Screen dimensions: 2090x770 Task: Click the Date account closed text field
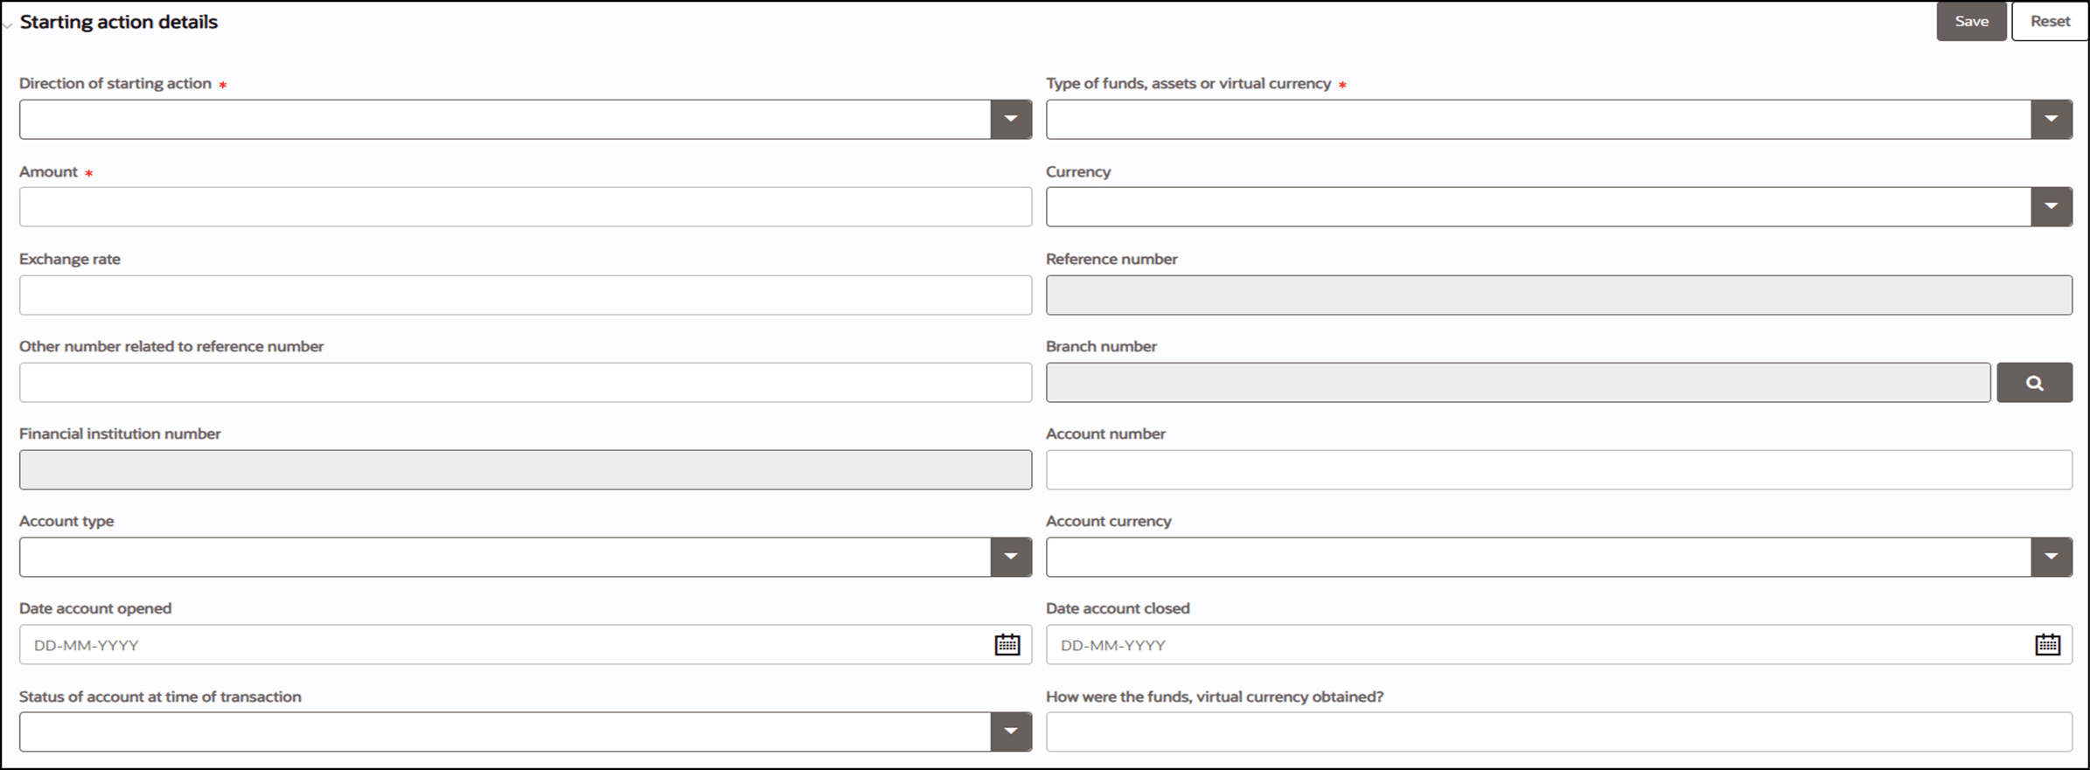[1539, 644]
